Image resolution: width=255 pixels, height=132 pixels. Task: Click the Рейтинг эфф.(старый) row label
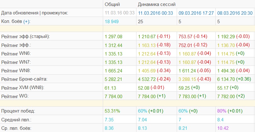click(25, 36)
